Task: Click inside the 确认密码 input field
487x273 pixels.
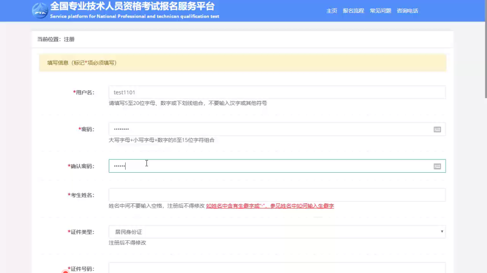Action: pyautogui.click(x=270, y=166)
